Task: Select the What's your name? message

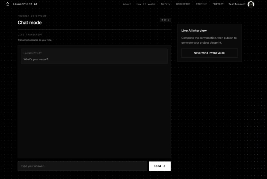Action: (x=94, y=56)
